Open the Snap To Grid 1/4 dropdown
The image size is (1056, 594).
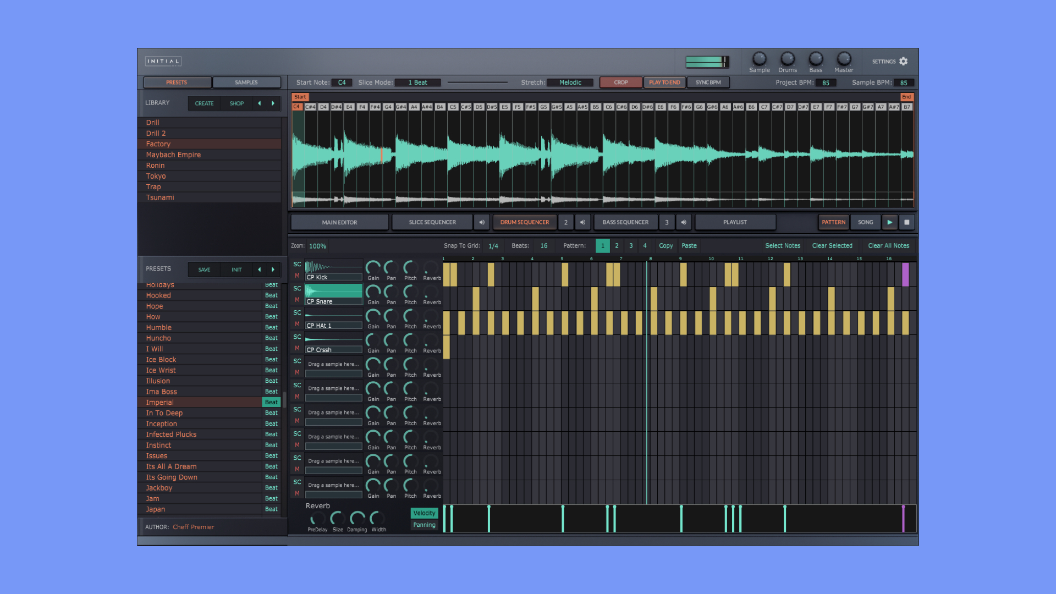point(493,246)
